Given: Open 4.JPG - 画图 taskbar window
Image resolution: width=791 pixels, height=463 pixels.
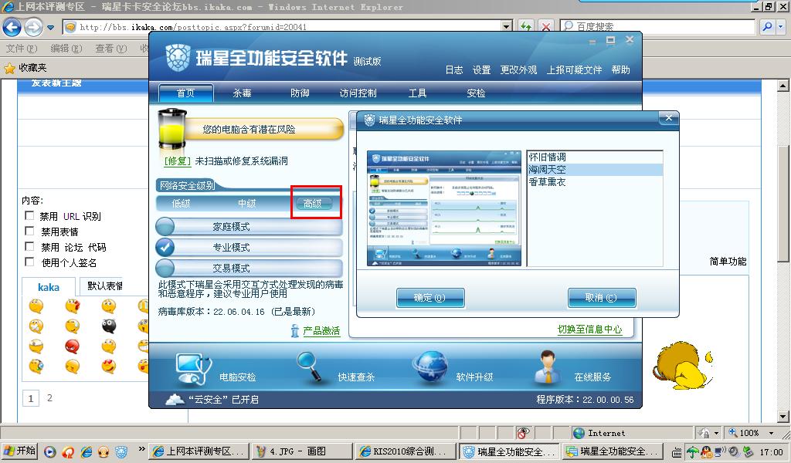Looking at the screenshot, I should click(x=301, y=451).
